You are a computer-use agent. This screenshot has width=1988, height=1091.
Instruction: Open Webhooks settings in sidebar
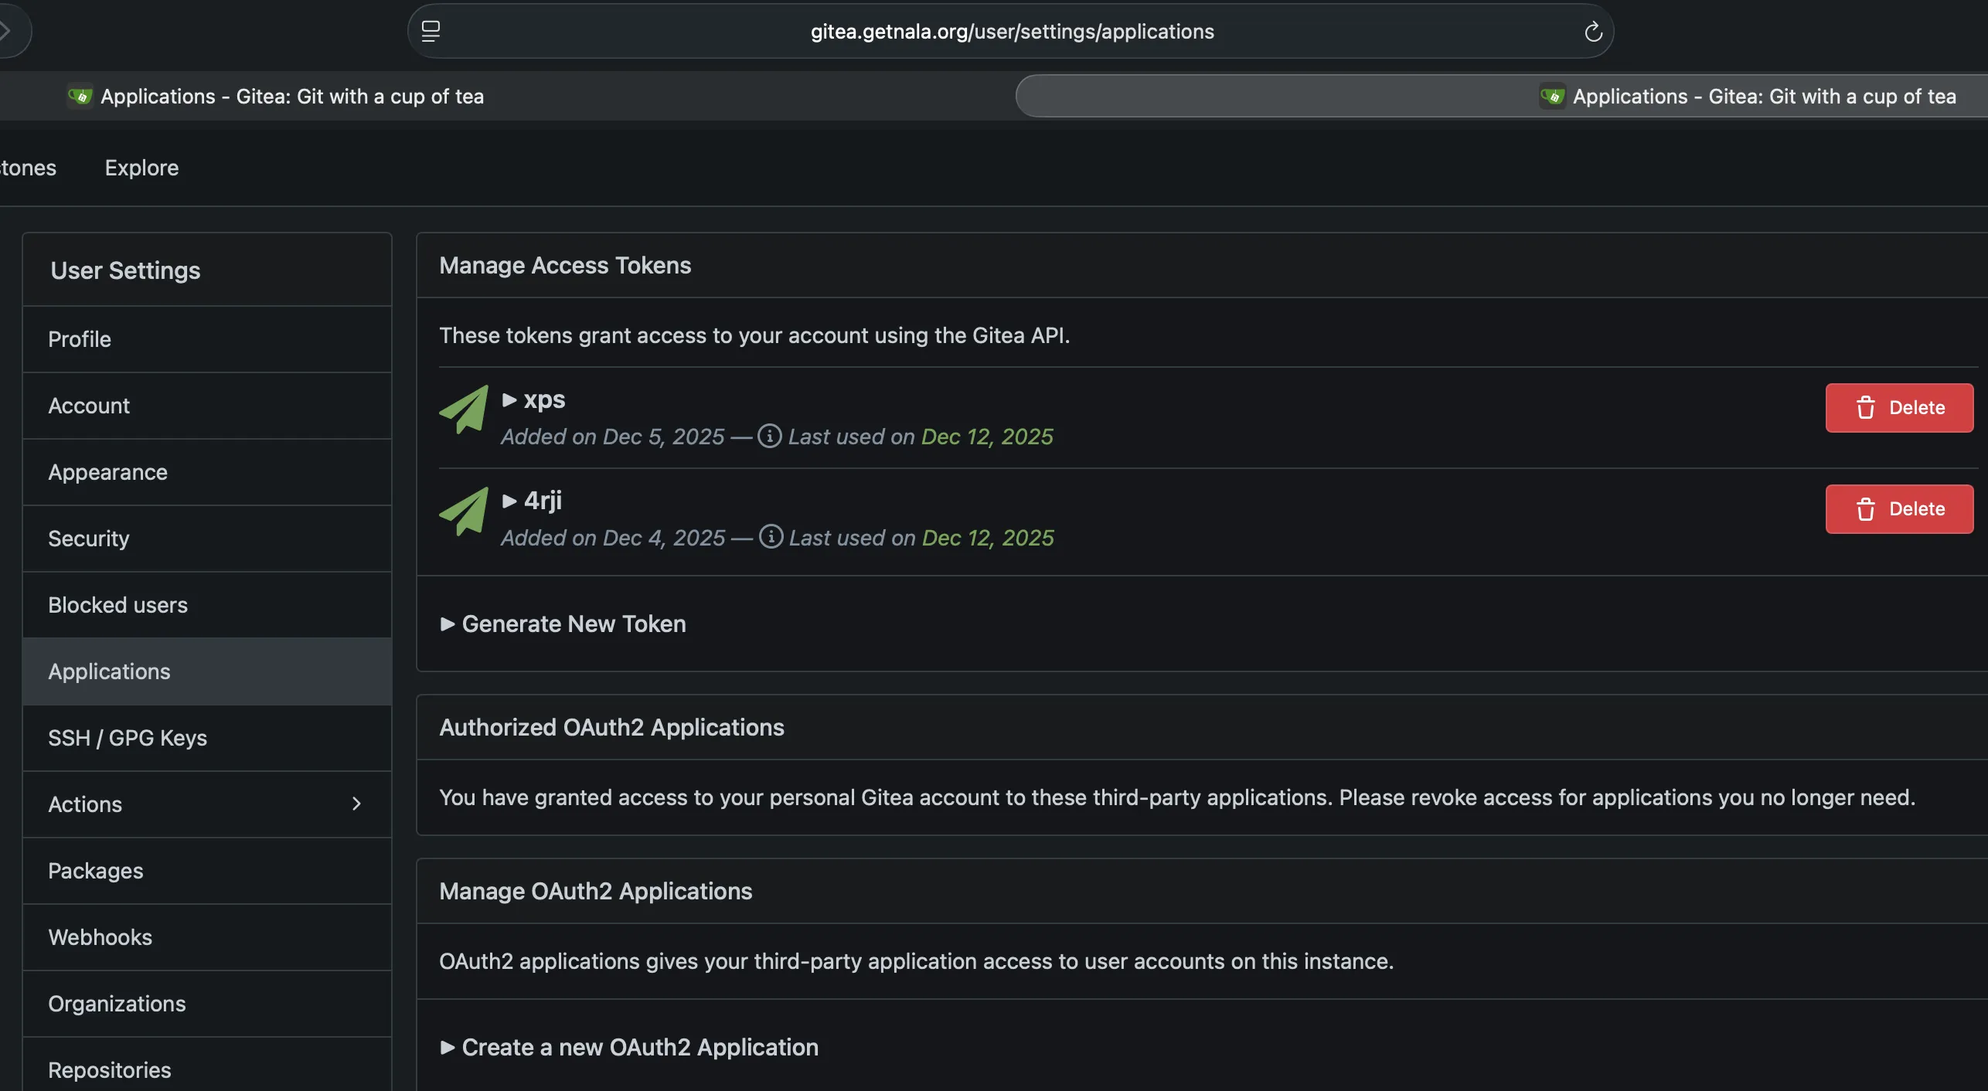click(100, 938)
